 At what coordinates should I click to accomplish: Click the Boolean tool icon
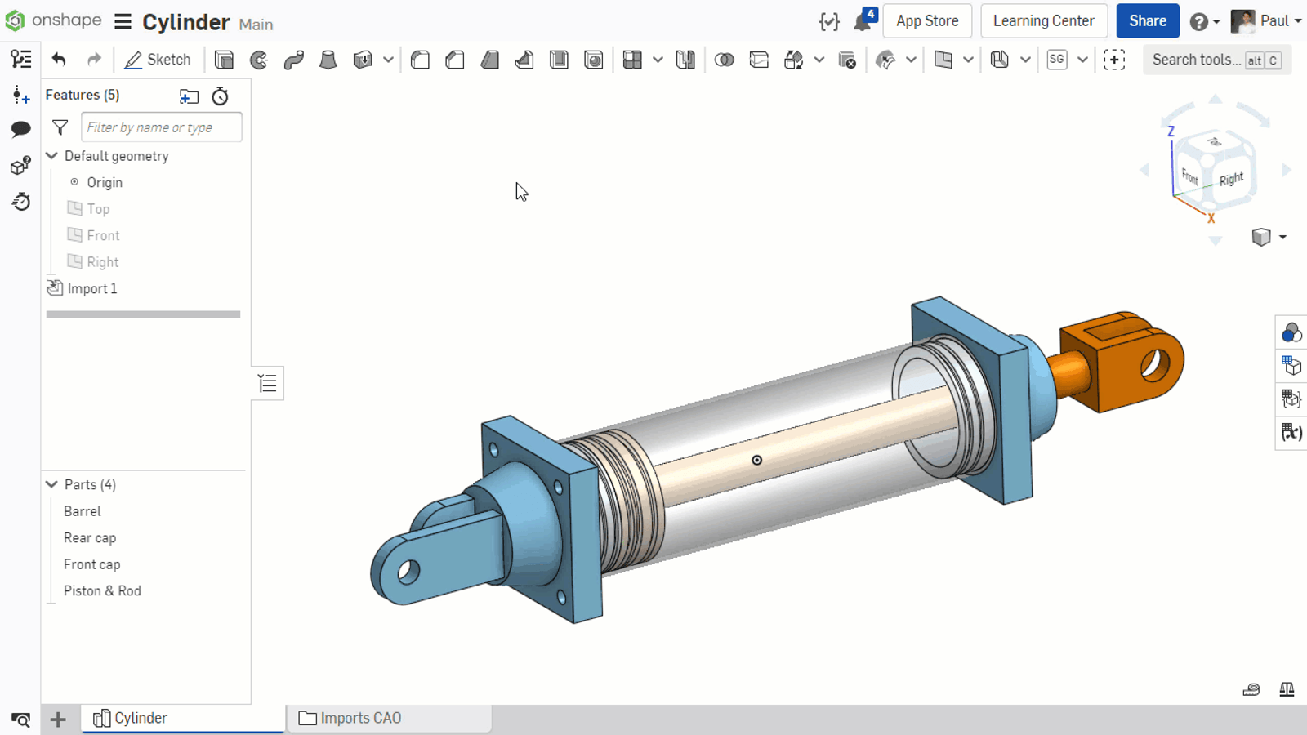pyautogui.click(x=724, y=60)
